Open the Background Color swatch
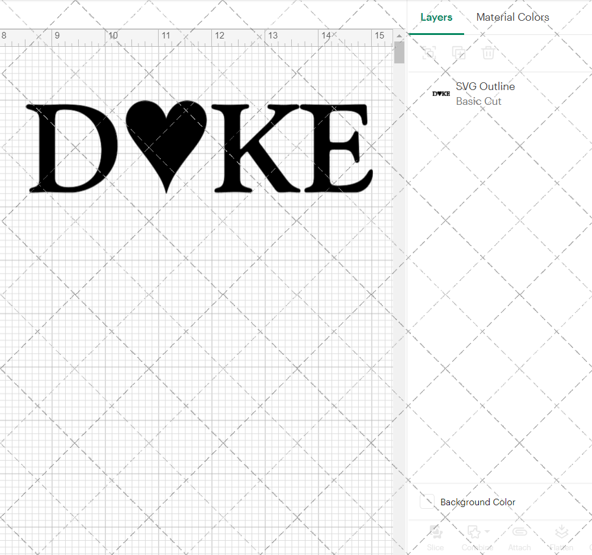The width and height of the screenshot is (592, 555). pyautogui.click(x=427, y=501)
